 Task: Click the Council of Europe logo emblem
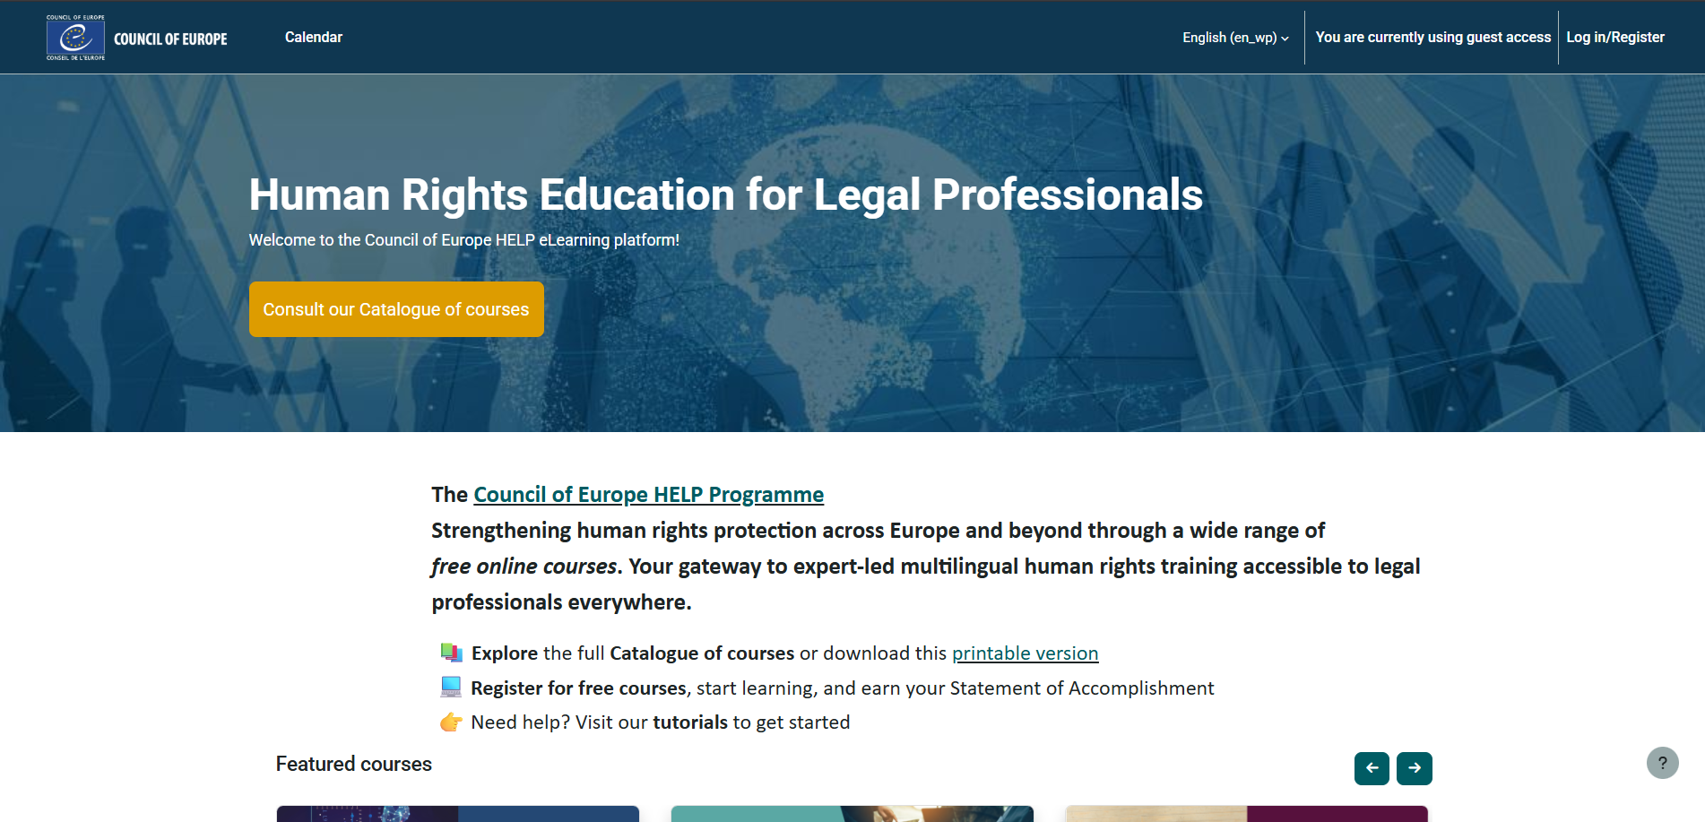coord(75,38)
